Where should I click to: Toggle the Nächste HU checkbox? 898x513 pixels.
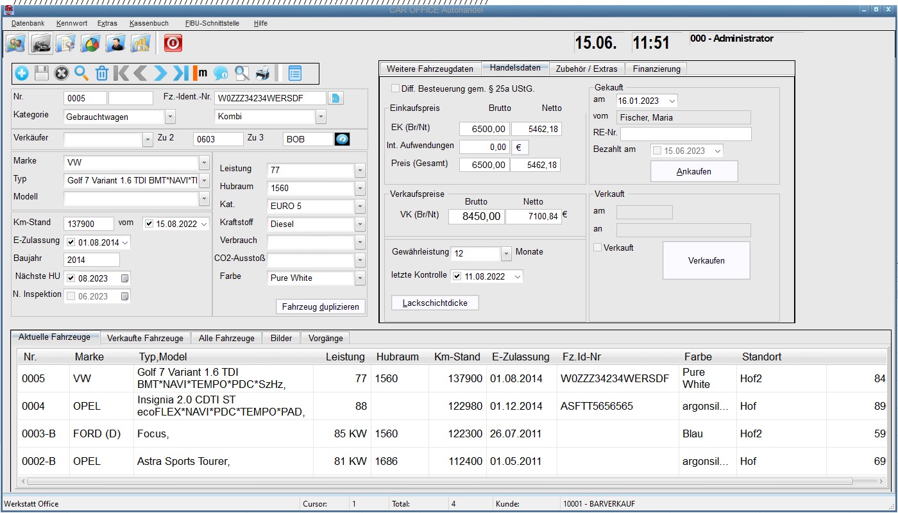pyautogui.click(x=71, y=278)
